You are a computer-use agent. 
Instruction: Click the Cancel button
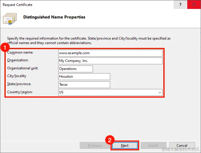tap(182, 146)
